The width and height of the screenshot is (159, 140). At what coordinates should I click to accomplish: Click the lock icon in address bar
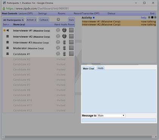(x=4, y=8)
